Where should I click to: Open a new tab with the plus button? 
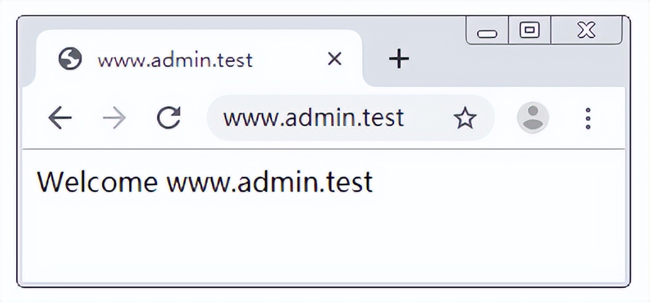click(399, 59)
